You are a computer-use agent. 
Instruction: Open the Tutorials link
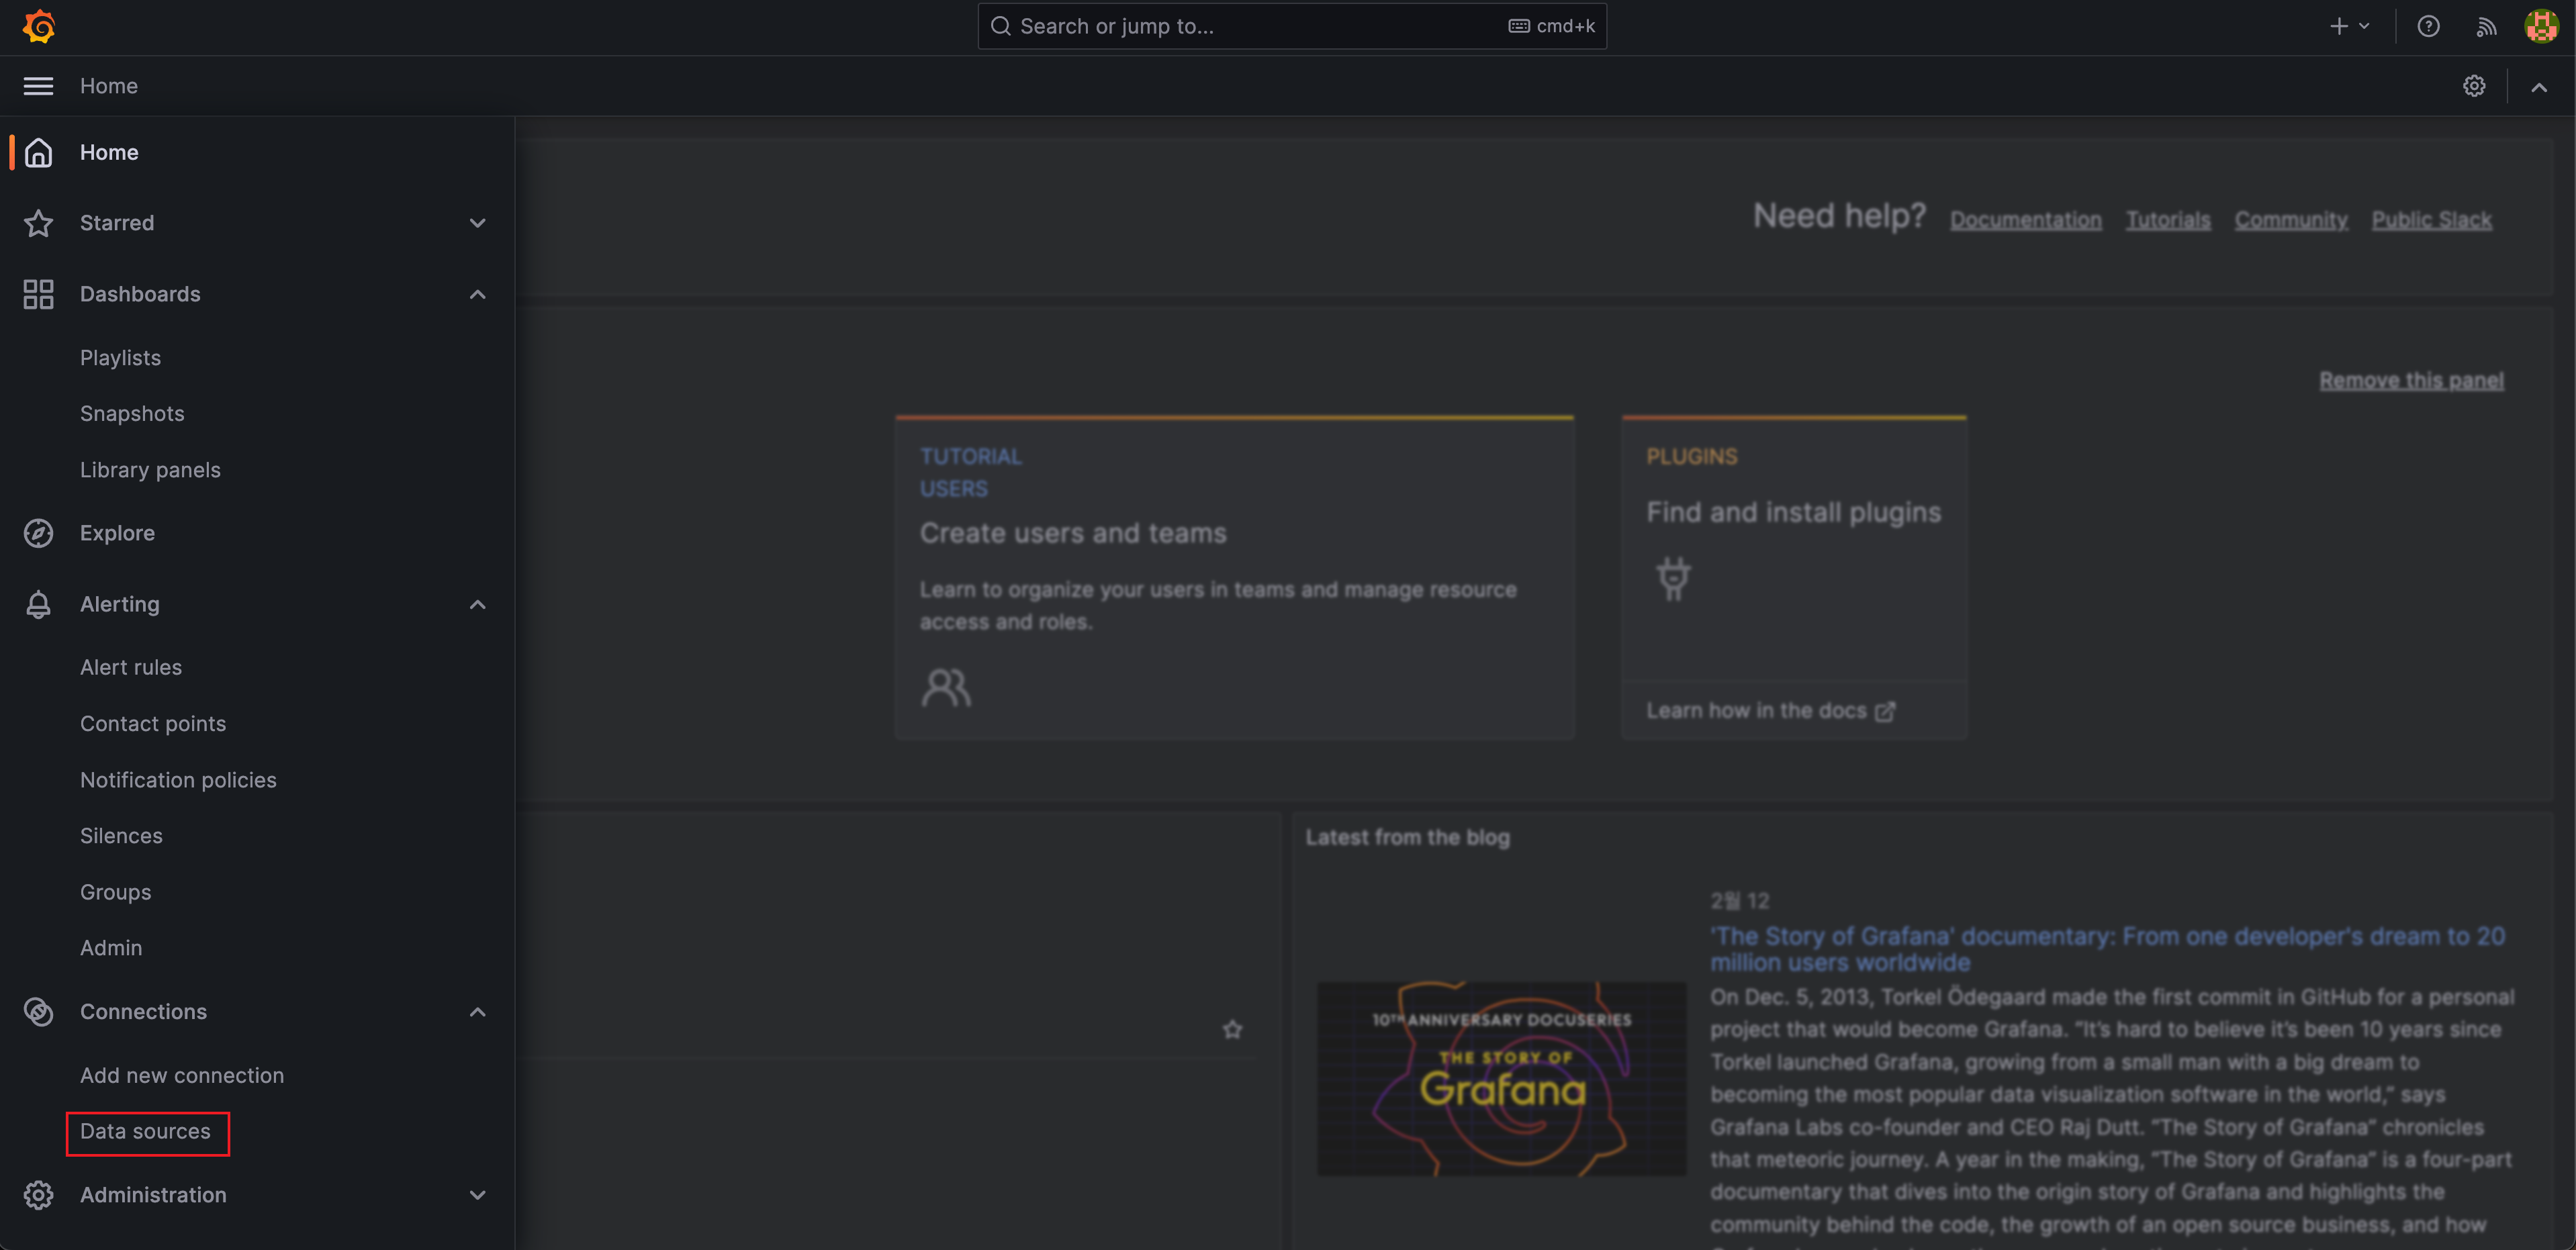2167,220
